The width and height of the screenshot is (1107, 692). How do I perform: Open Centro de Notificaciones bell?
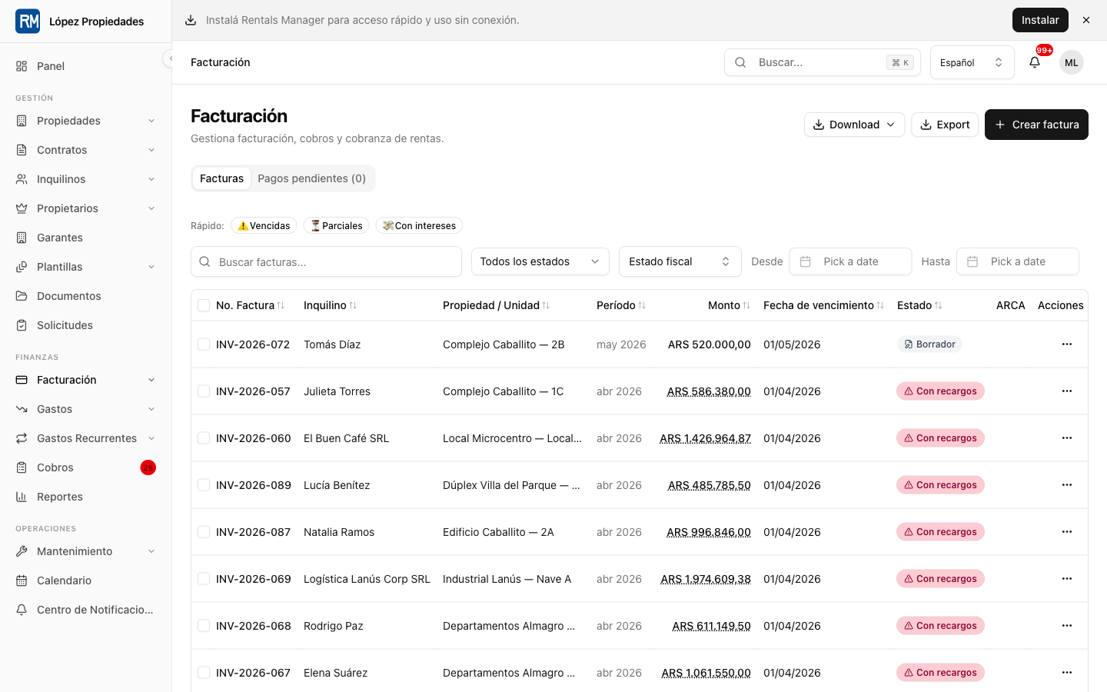point(22,610)
